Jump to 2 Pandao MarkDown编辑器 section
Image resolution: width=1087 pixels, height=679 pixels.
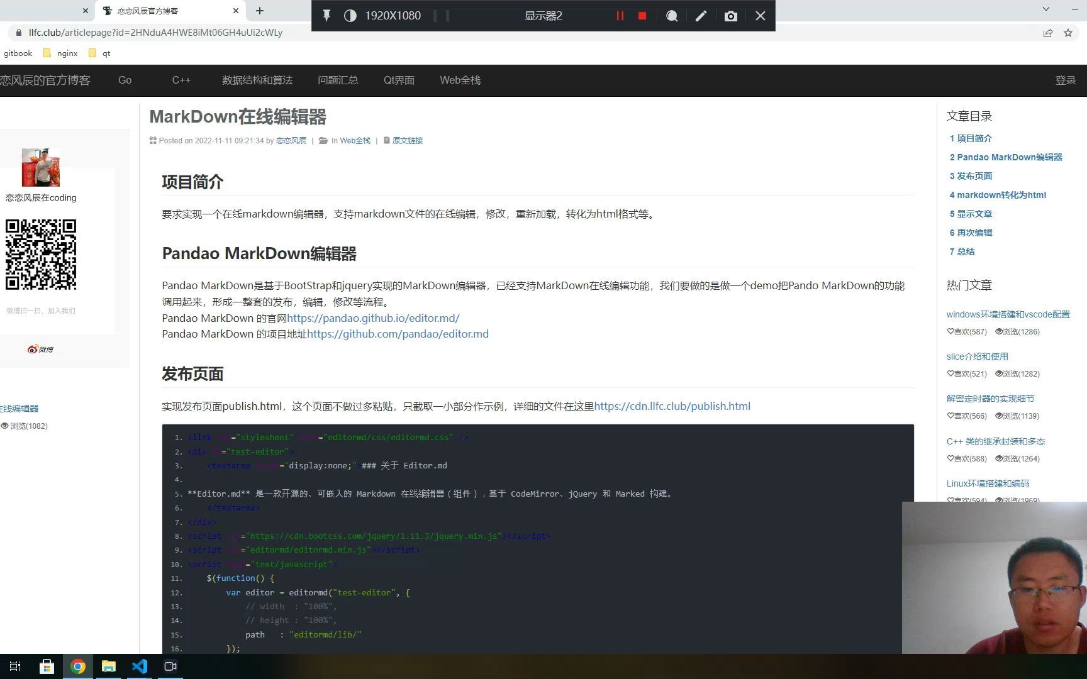tap(1006, 157)
